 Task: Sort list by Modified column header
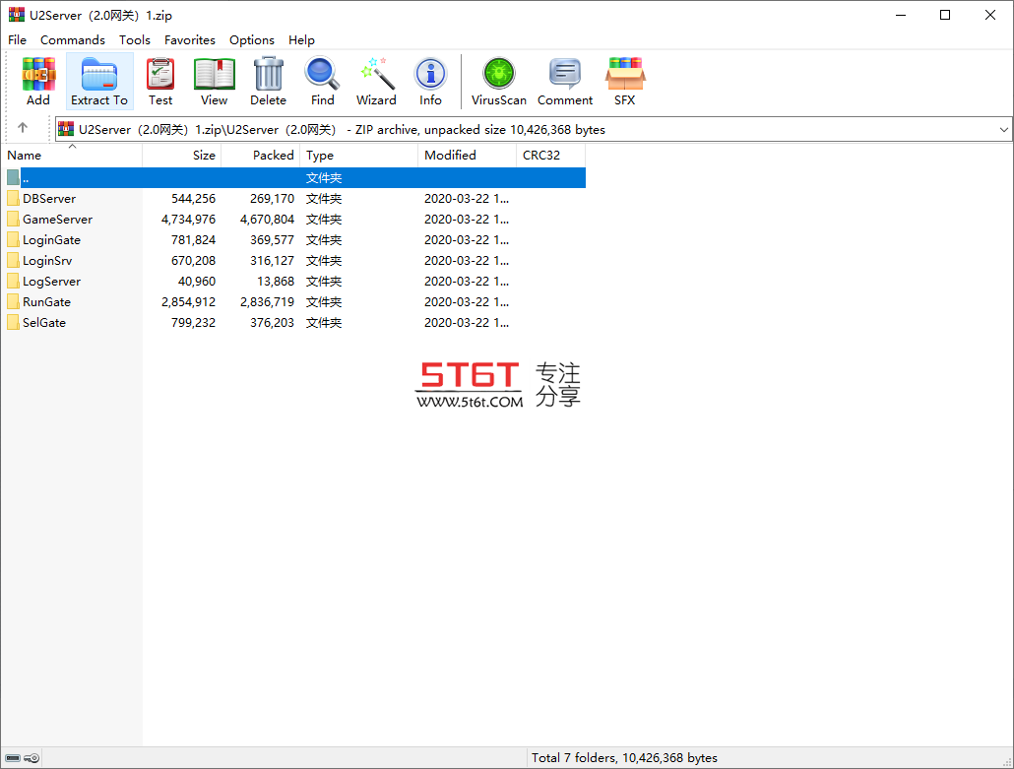467,156
